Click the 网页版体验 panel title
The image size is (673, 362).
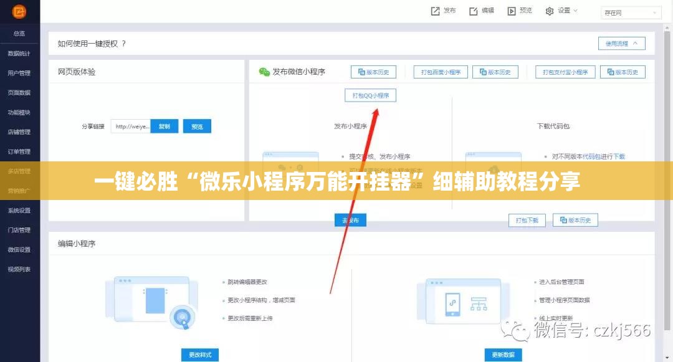pyautogui.click(x=77, y=72)
